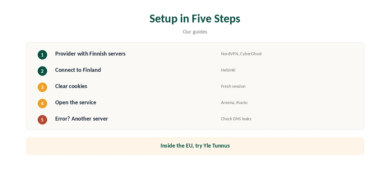Select 'Provider with Finnish servers' step title
Image resolution: width=390 pixels, height=182 pixels.
pos(90,54)
